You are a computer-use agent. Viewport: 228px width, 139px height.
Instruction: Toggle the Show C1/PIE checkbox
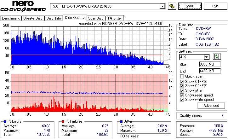pyautogui.click(x=182, y=82)
